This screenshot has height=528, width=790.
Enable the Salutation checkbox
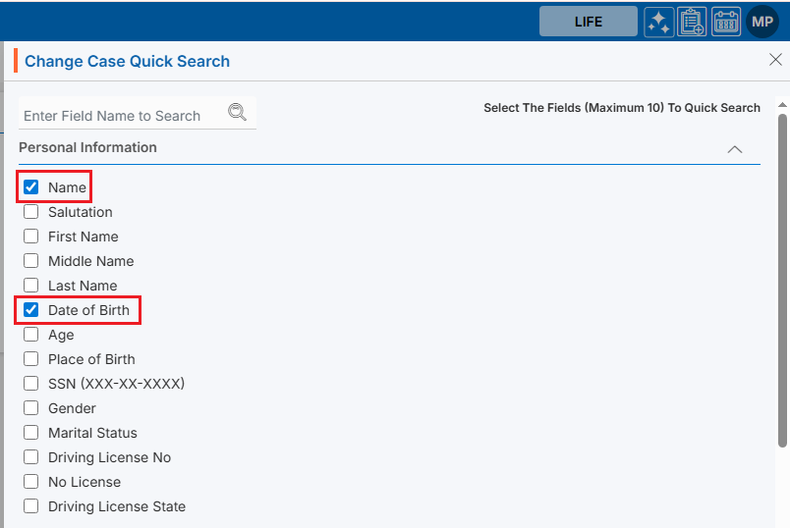[31, 212]
